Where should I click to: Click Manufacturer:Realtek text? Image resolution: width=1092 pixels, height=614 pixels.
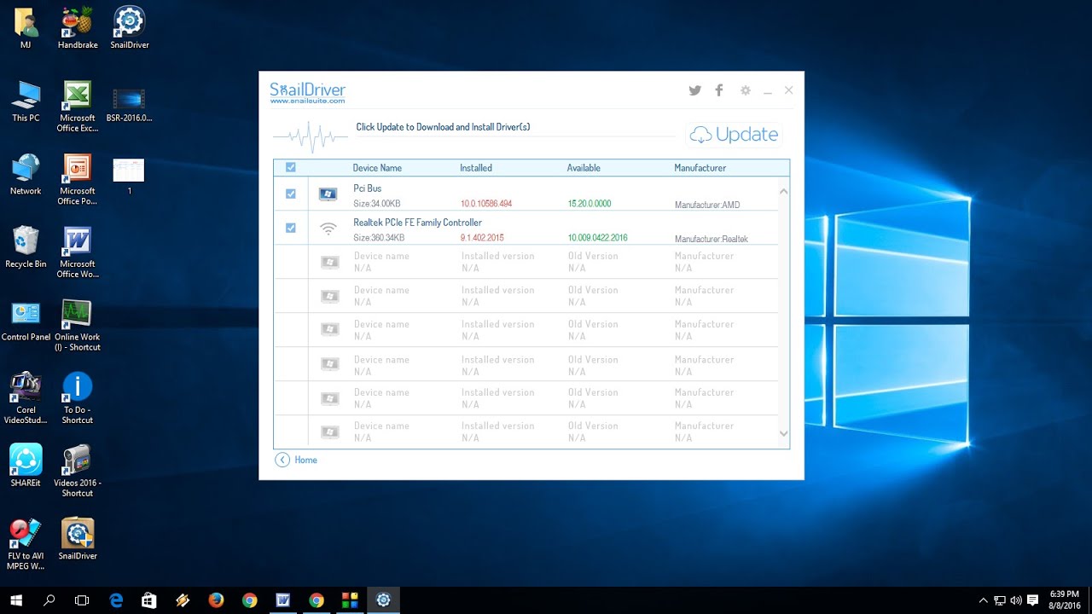tap(712, 239)
